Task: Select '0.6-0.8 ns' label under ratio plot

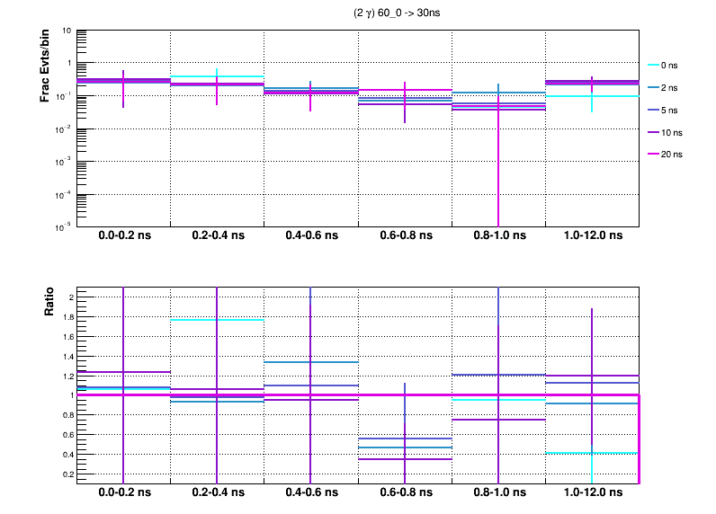Action: (x=405, y=494)
